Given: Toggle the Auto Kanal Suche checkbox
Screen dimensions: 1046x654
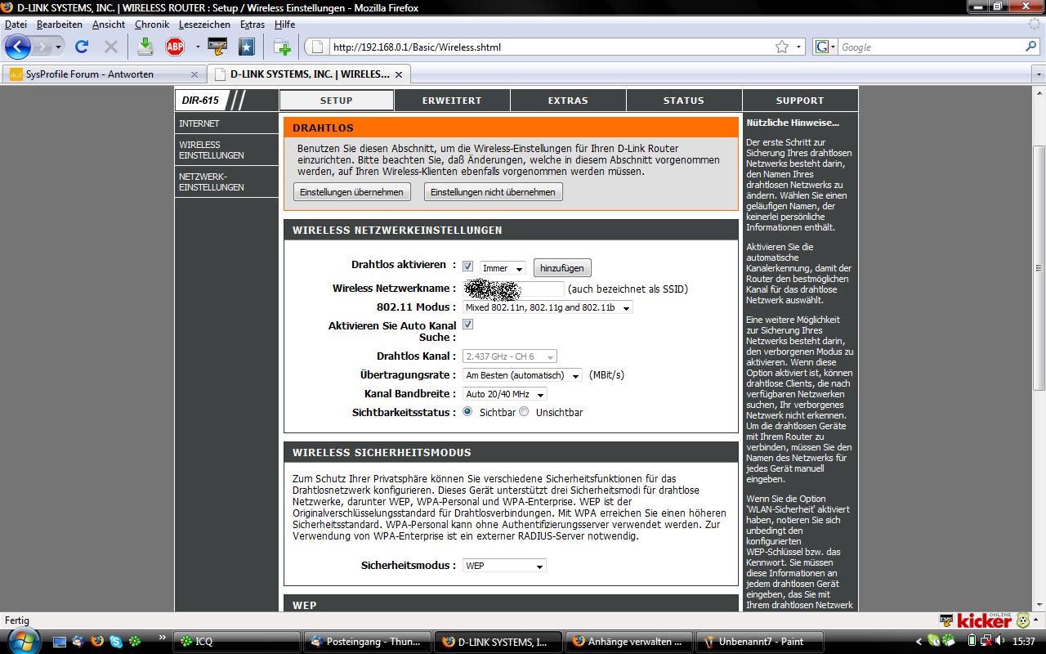Looking at the screenshot, I should click(467, 325).
